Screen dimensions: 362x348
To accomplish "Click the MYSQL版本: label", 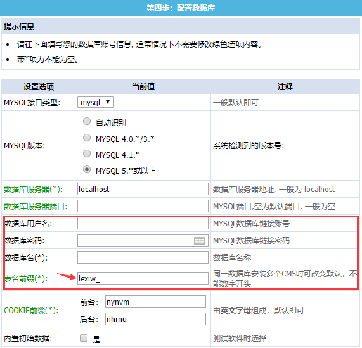I will [x=25, y=146].
